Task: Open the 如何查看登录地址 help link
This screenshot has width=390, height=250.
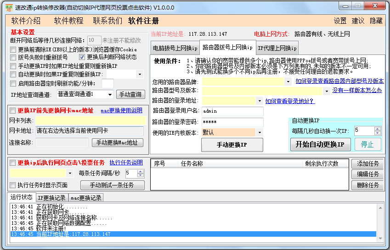Action: (289, 101)
